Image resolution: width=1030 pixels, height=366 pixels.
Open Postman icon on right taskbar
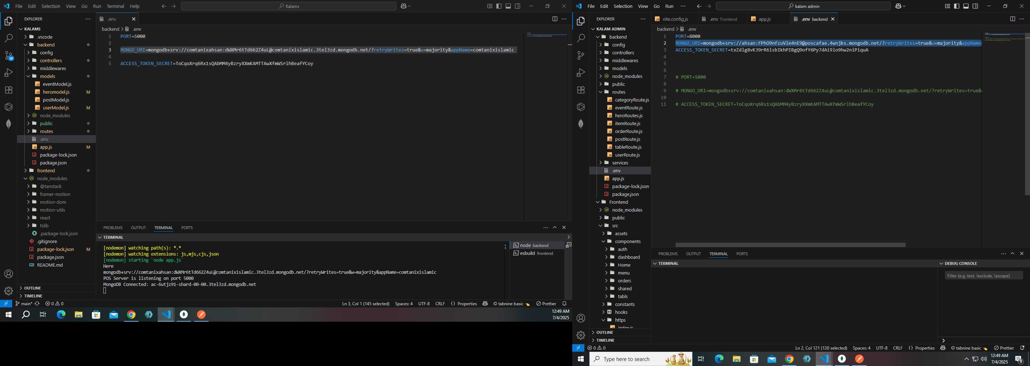[859, 359]
